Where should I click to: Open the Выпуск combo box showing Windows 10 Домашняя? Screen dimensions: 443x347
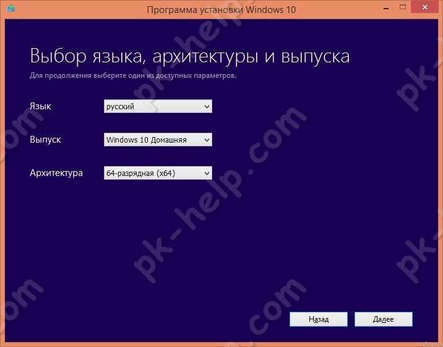pyautogui.click(x=158, y=140)
